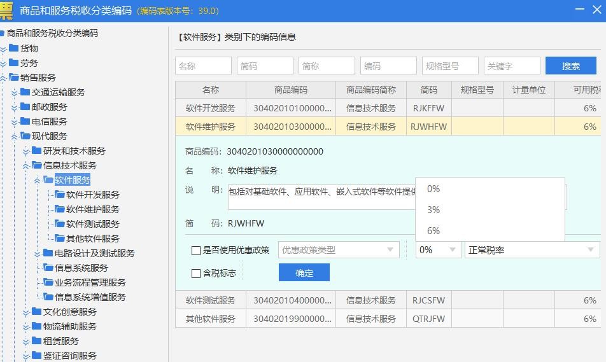
Task: Click the 交通运输服务 folder icon
Action: pos(25,92)
